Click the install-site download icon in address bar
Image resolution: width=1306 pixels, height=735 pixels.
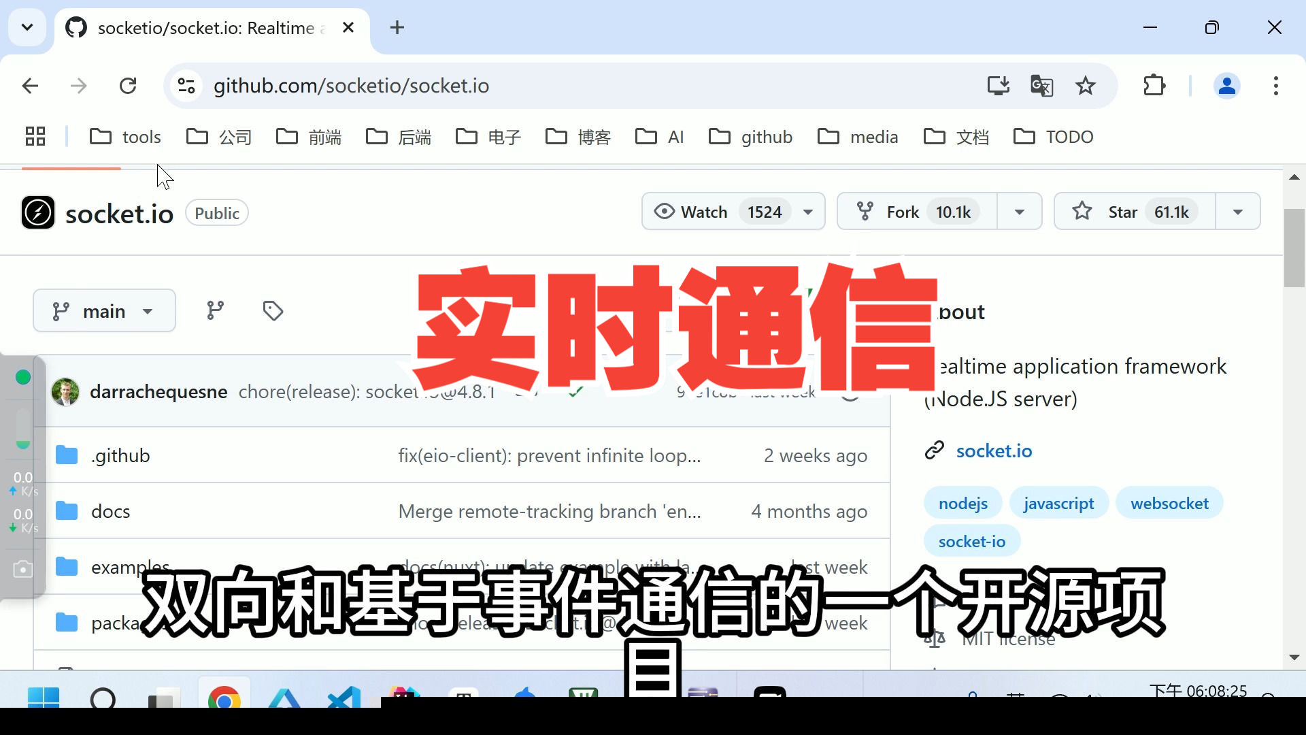pyautogui.click(x=998, y=86)
